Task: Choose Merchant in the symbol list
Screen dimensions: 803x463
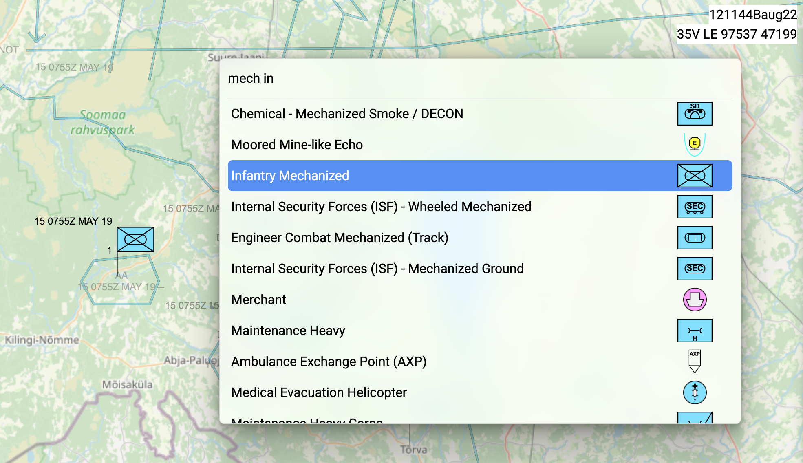Action: coord(258,300)
